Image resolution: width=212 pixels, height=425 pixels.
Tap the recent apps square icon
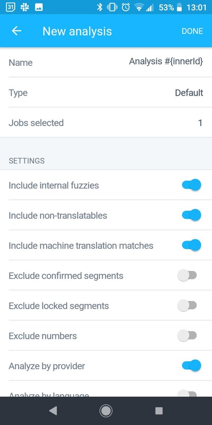coord(158,411)
